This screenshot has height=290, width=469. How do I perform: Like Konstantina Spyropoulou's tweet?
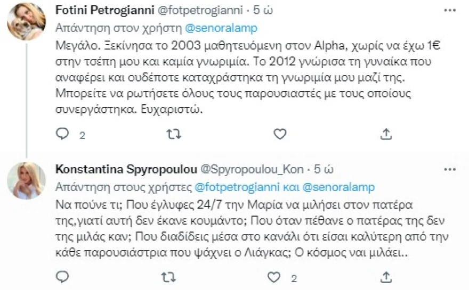tap(273, 276)
